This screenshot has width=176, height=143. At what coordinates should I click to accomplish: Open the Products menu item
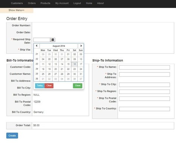point(45,3)
